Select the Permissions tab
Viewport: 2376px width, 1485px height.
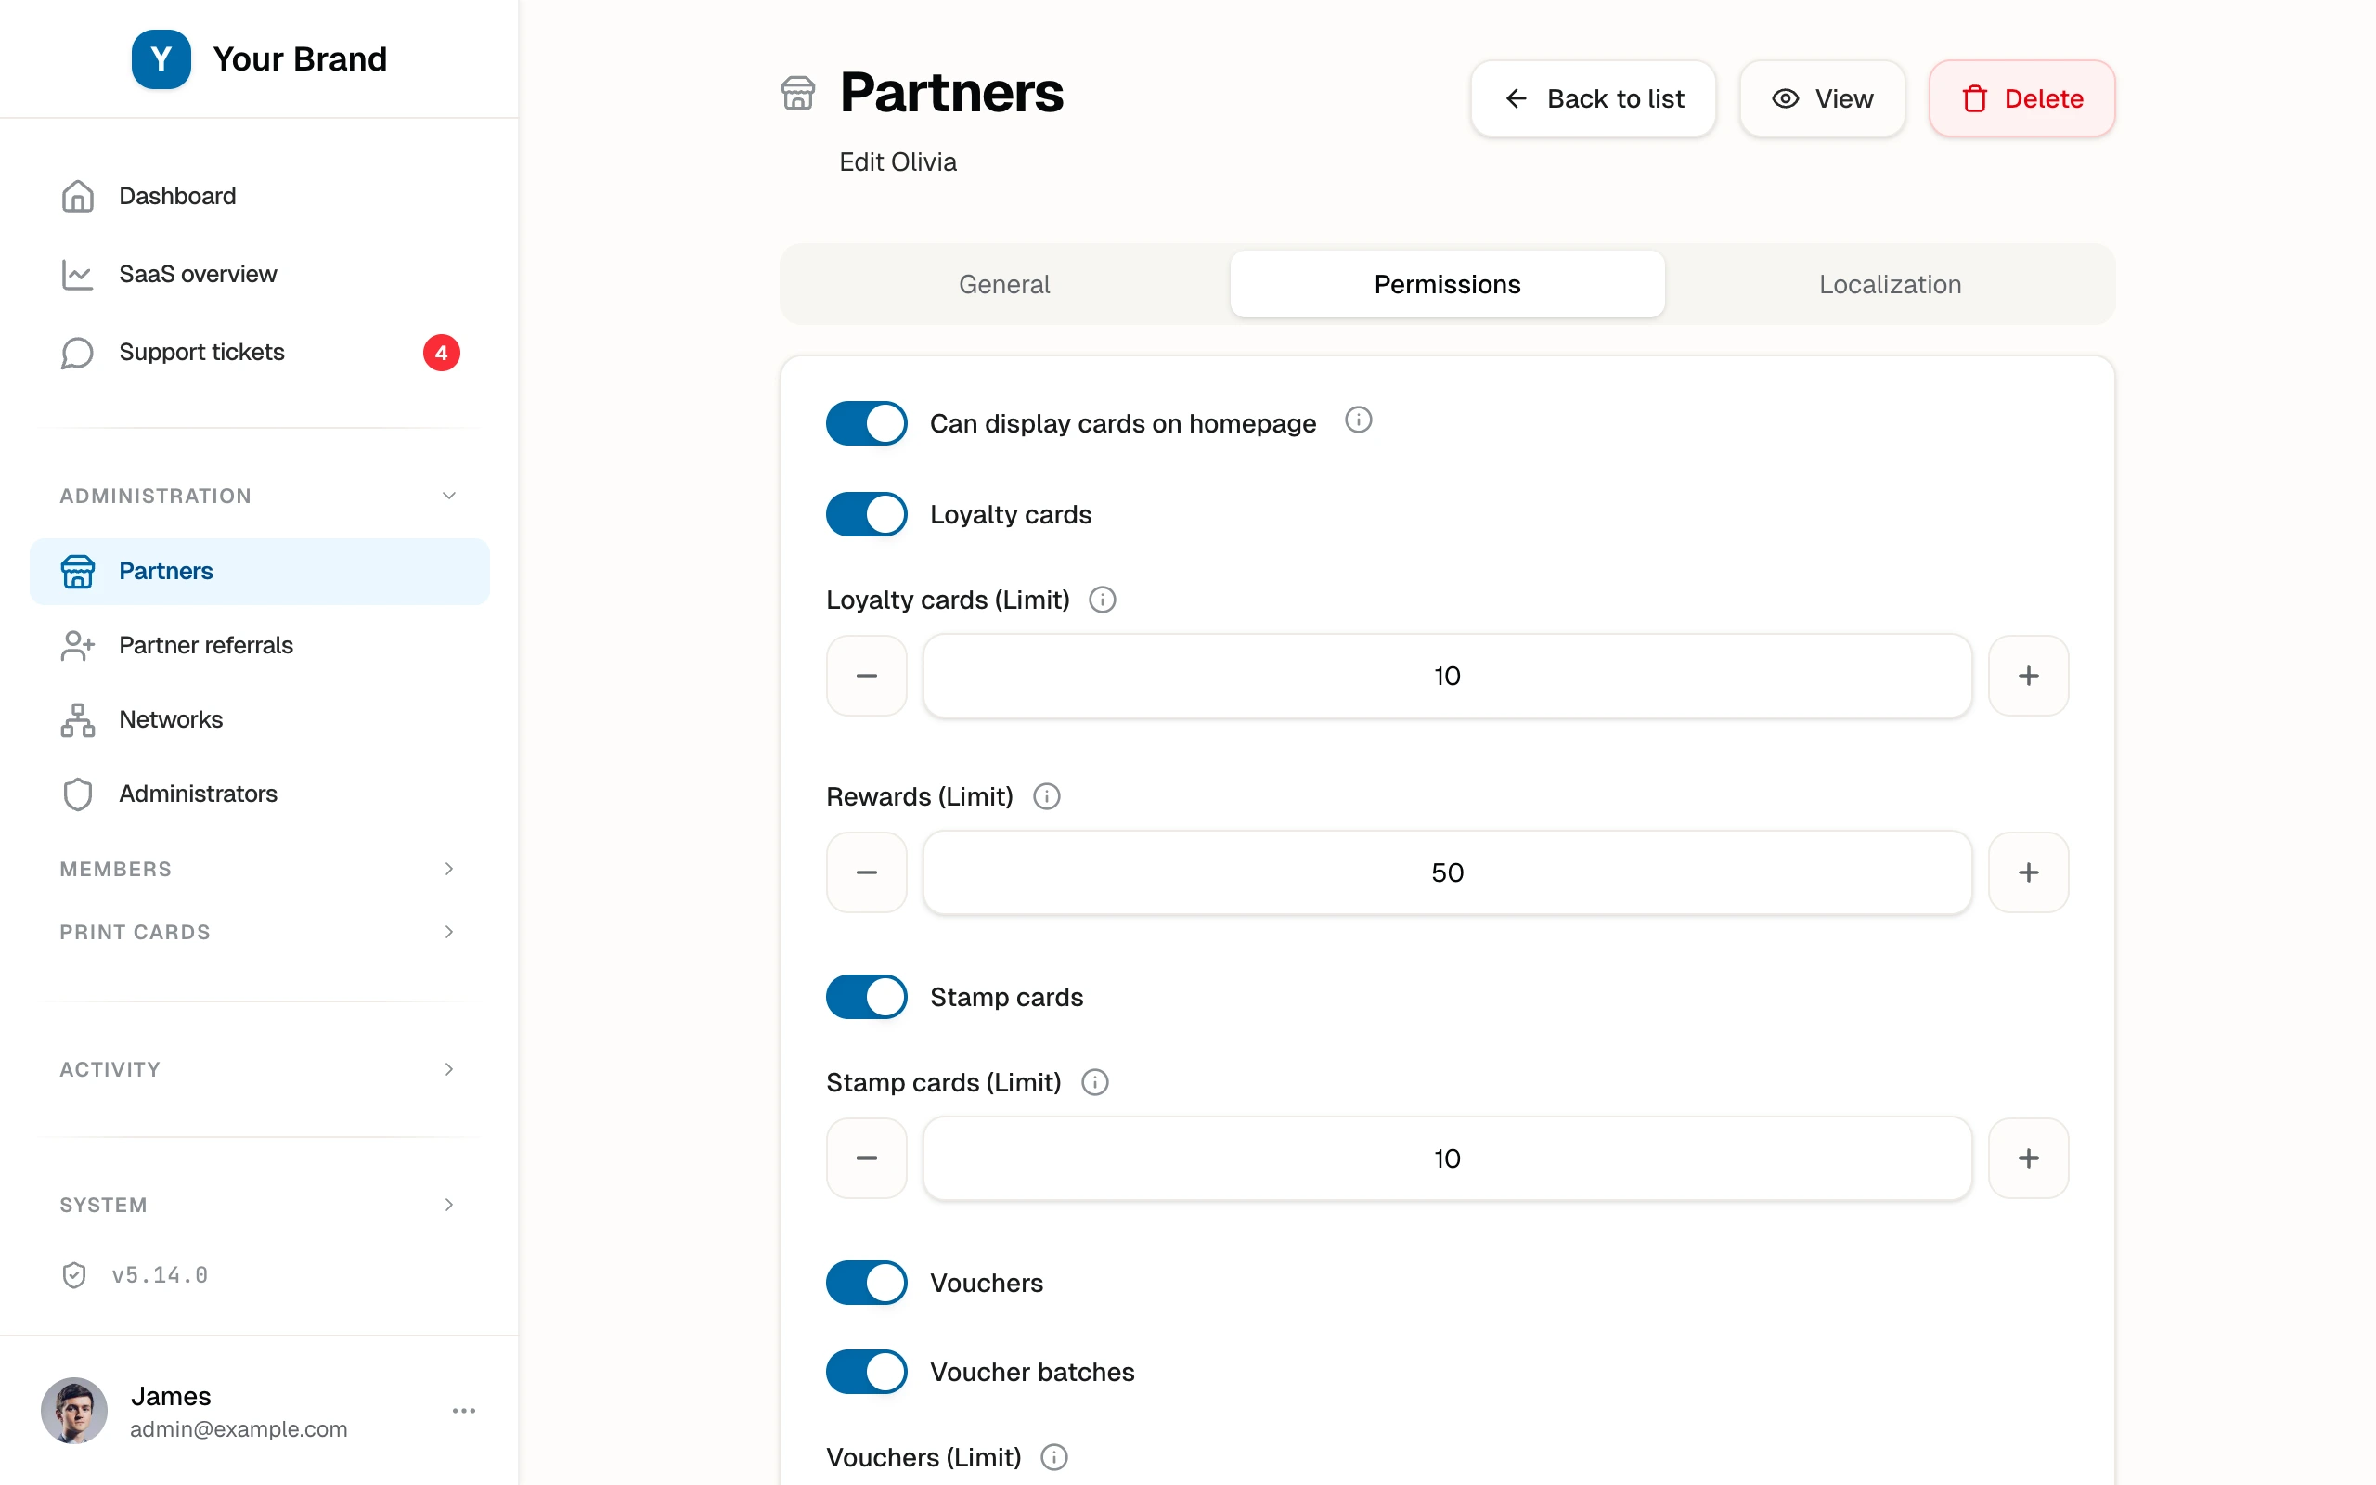(1447, 284)
